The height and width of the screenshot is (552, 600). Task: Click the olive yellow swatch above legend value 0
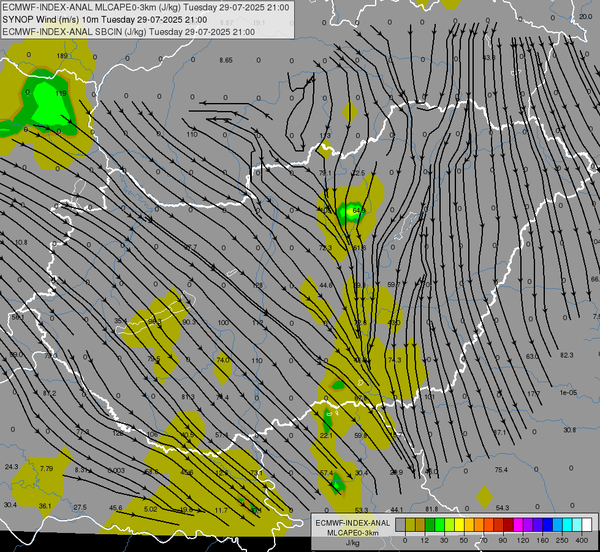(x=410, y=524)
